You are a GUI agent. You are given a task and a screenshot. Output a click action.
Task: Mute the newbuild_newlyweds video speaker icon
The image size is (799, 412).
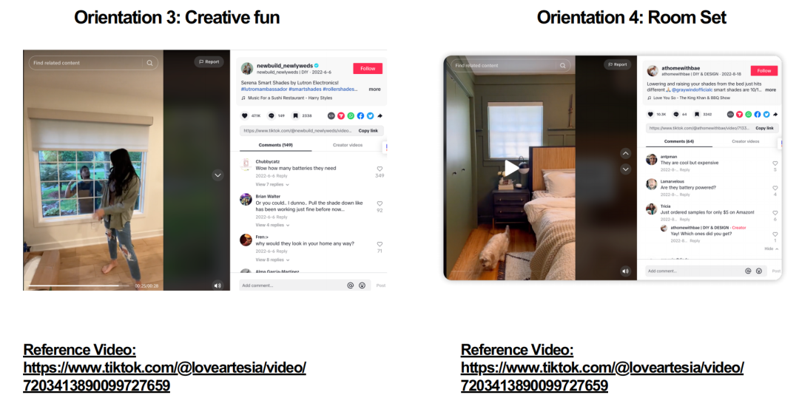[x=218, y=286]
